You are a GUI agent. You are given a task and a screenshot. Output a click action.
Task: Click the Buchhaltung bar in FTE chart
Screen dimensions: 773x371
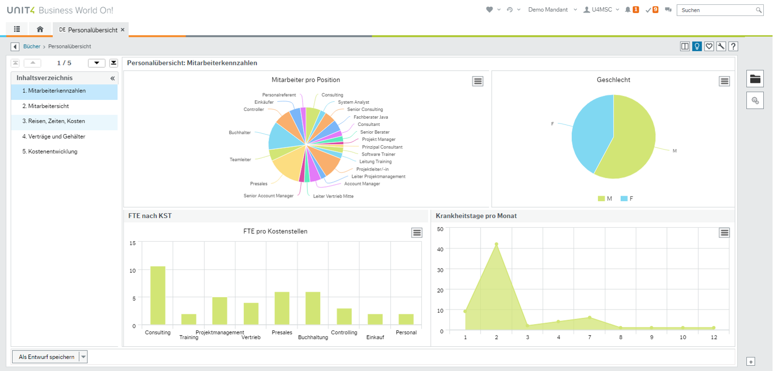point(313,308)
